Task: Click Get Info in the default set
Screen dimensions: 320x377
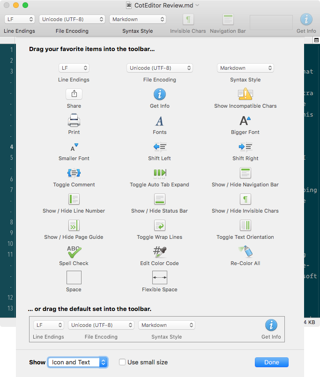Action: tap(271, 325)
